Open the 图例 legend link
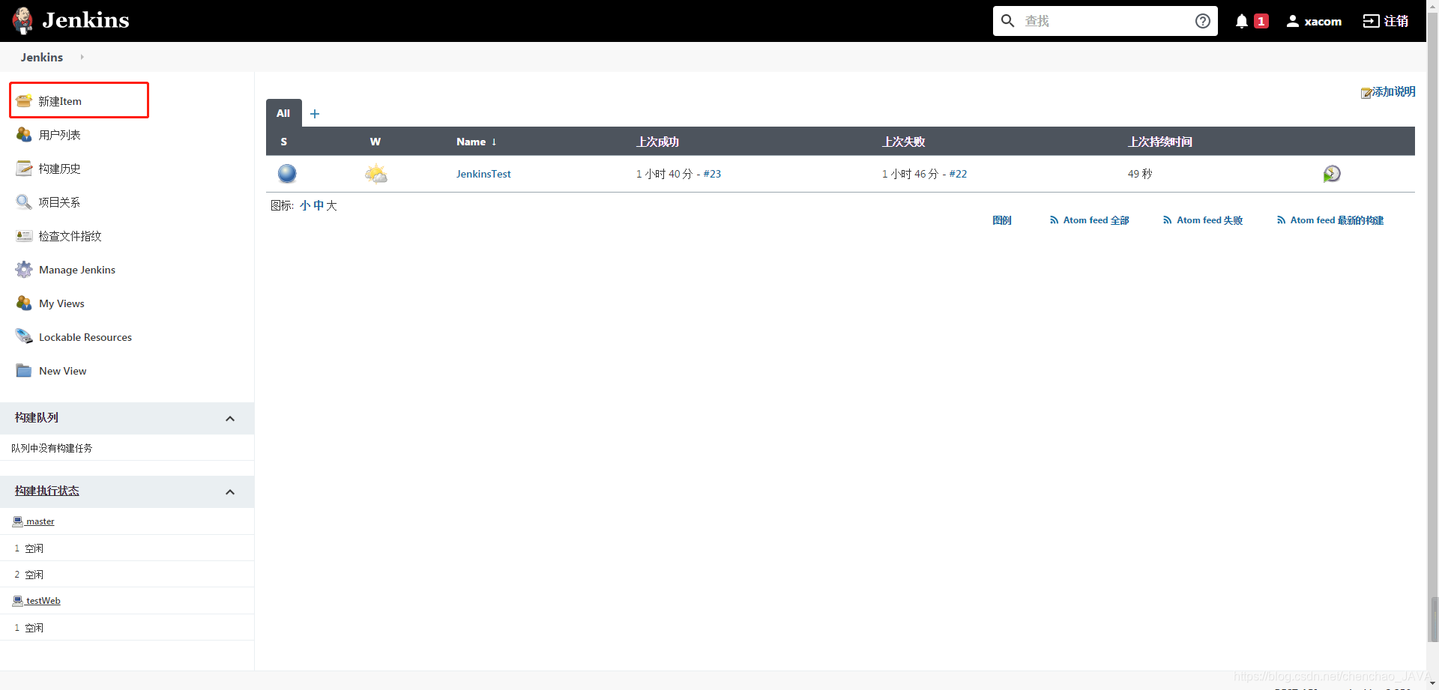The width and height of the screenshot is (1439, 690). click(1002, 220)
